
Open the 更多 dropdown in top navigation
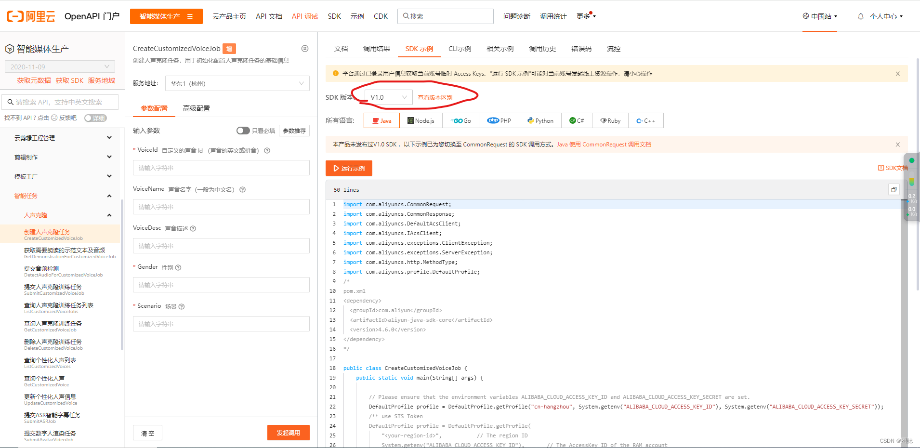(586, 16)
